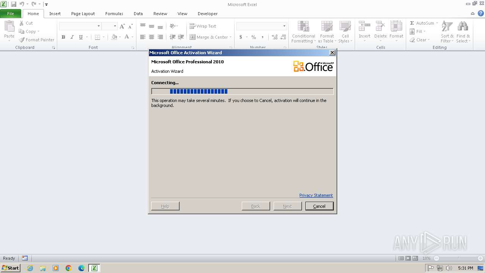485x273 pixels.
Task: Open the Number Format combo box
Action: pos(261,26)
